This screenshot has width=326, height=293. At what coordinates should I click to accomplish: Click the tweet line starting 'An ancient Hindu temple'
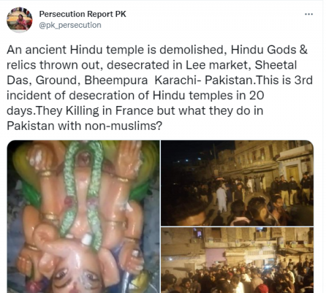[x=157, y=50]
